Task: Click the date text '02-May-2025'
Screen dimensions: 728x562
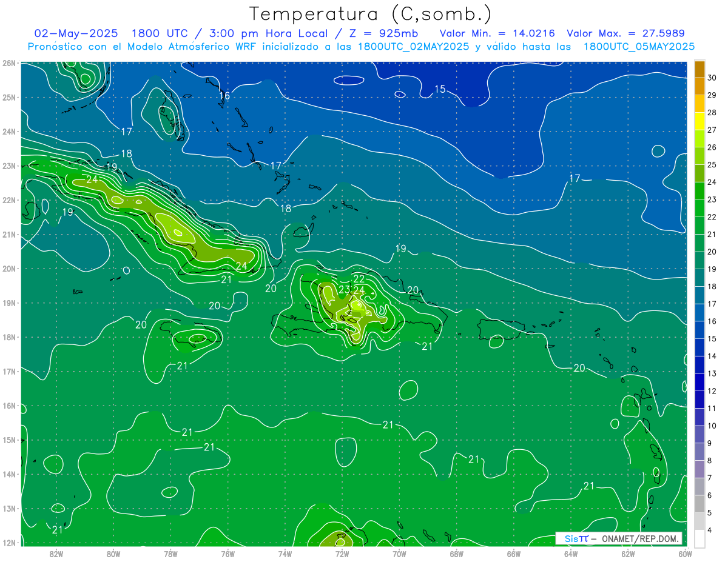Action: [x=75, y=33]
